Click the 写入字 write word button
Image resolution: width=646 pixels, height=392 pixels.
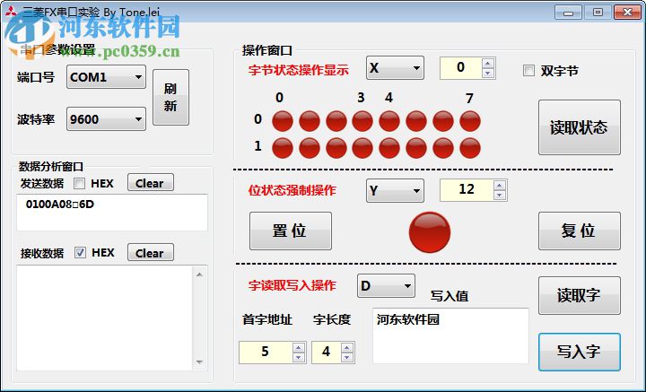(580, 352)
